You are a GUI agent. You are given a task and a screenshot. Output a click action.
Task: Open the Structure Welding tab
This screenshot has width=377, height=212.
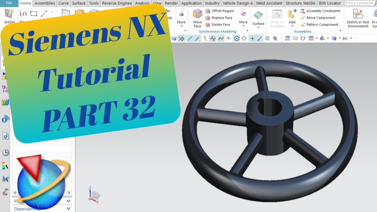tap(301, 3)
